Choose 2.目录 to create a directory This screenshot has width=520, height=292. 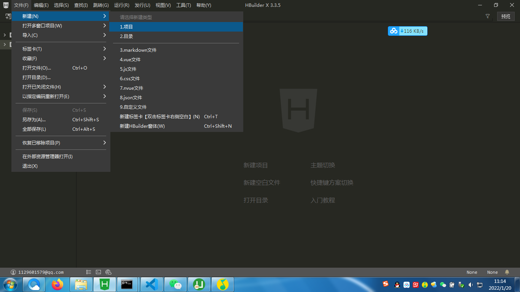[176, 36]
